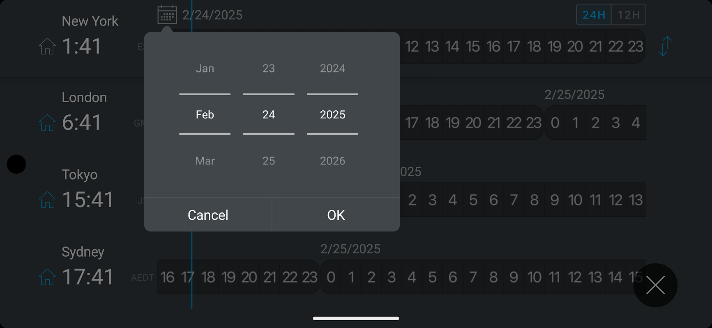Click the New York home icon
This screenshot has width=712, height=328.
[47, 46]
